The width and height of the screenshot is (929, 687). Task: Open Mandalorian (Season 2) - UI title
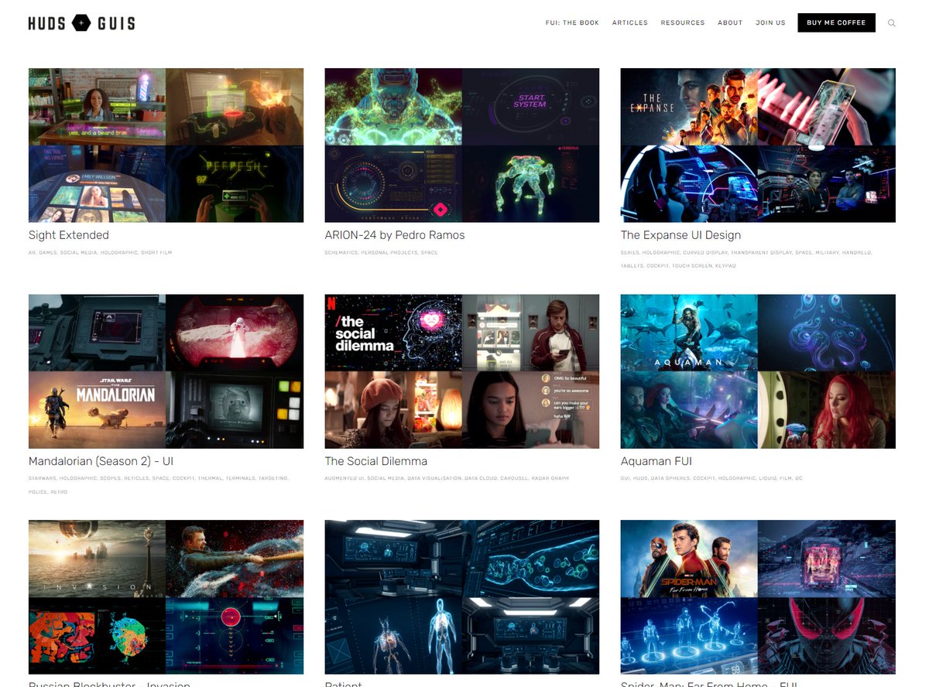[101, 461]
